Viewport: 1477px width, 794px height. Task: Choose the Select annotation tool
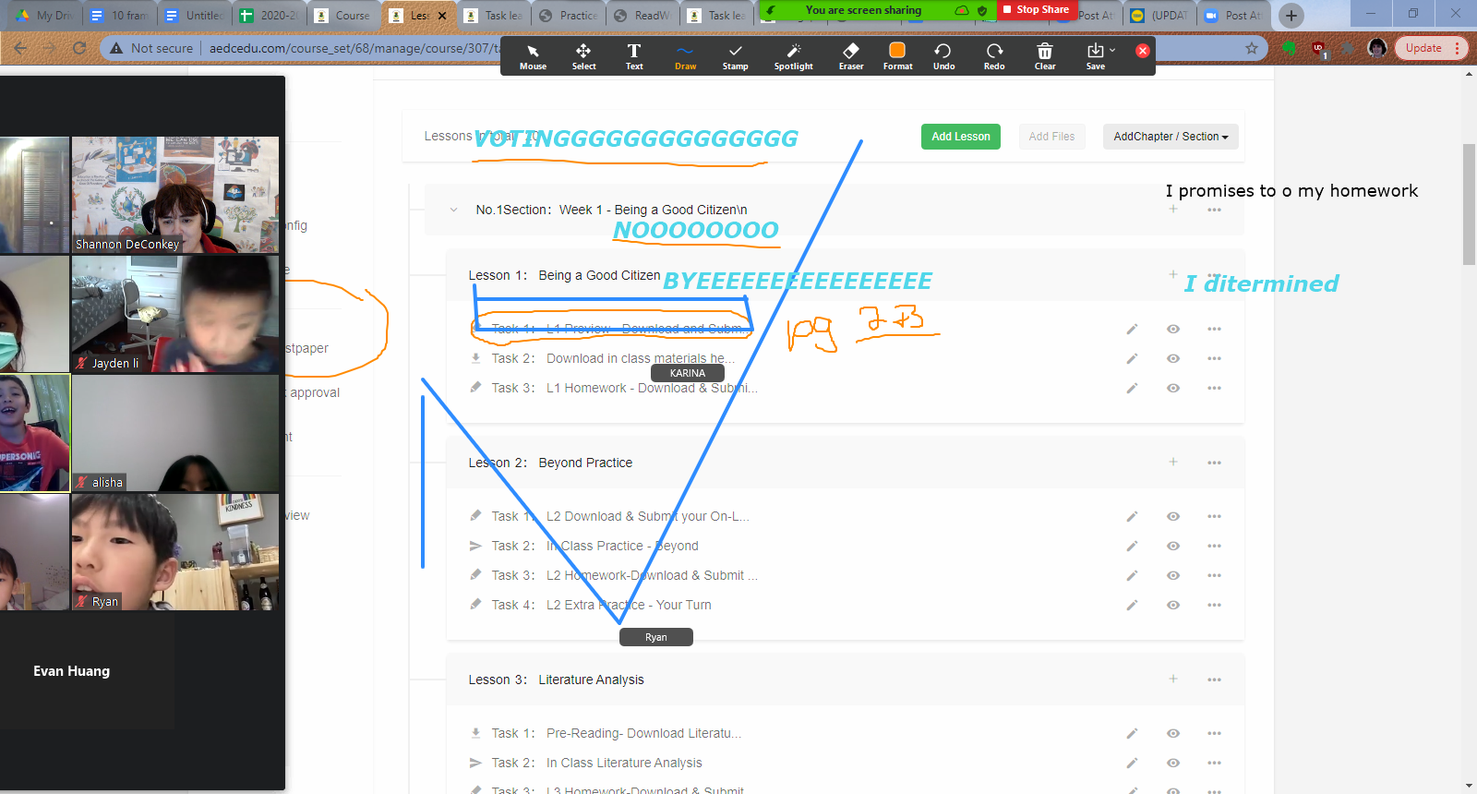tap(583, 56)
